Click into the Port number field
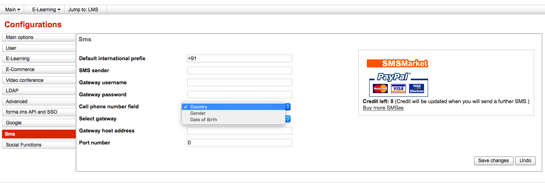This screenshot has height=183, width=545. tap(239, 143)
